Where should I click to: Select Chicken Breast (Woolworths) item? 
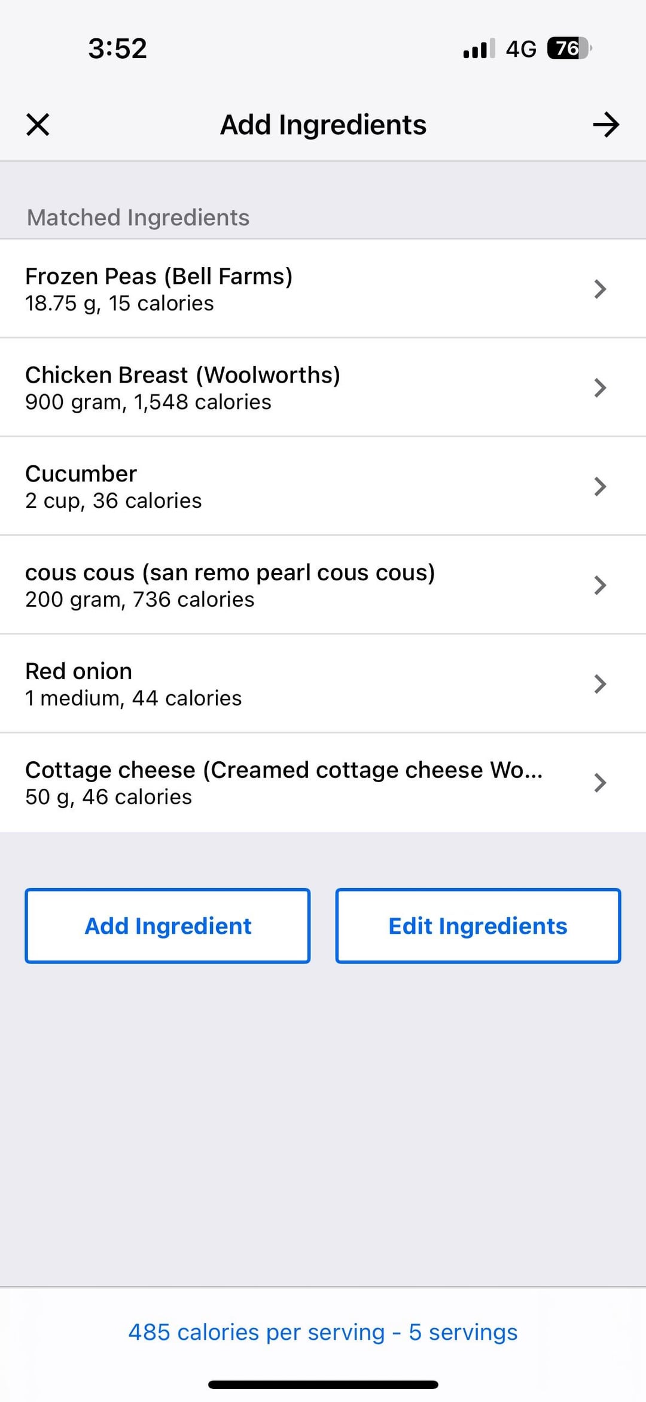182,376
